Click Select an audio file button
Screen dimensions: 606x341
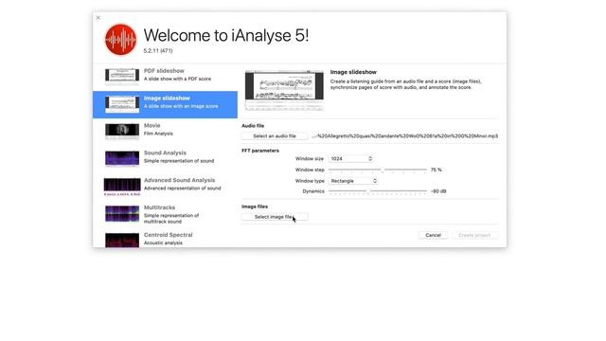[275, 136]
